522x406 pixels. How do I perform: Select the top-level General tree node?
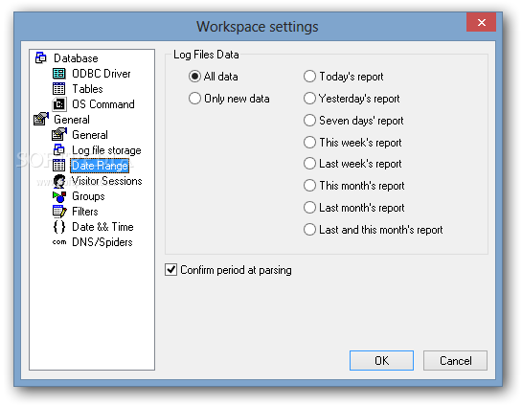(x=72, y=120)
